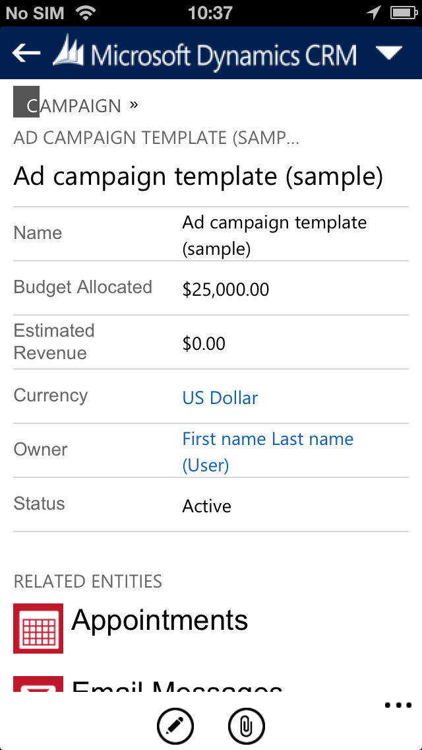
Task: Tap the Estimated Revenue $0.00 field
Action: coord(204,343)
